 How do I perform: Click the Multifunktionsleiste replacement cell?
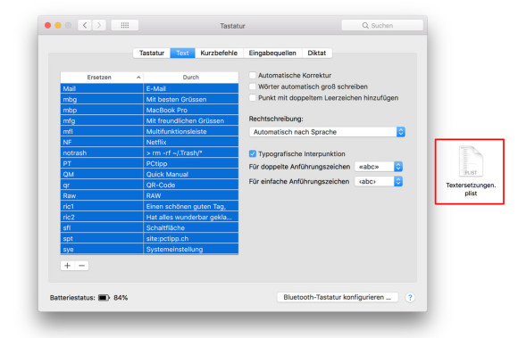tap(191, 131)
